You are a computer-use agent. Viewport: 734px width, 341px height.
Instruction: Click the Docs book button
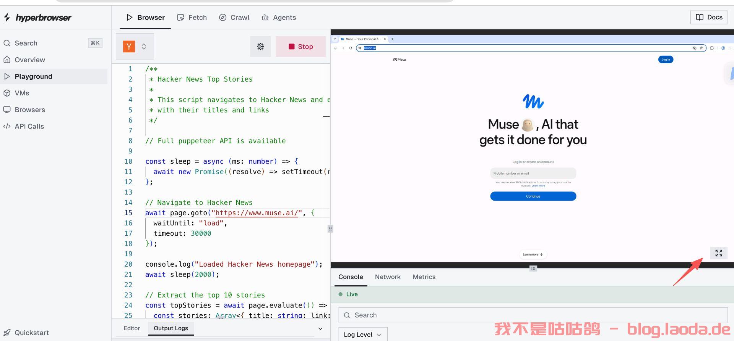(x=709, y=17)
